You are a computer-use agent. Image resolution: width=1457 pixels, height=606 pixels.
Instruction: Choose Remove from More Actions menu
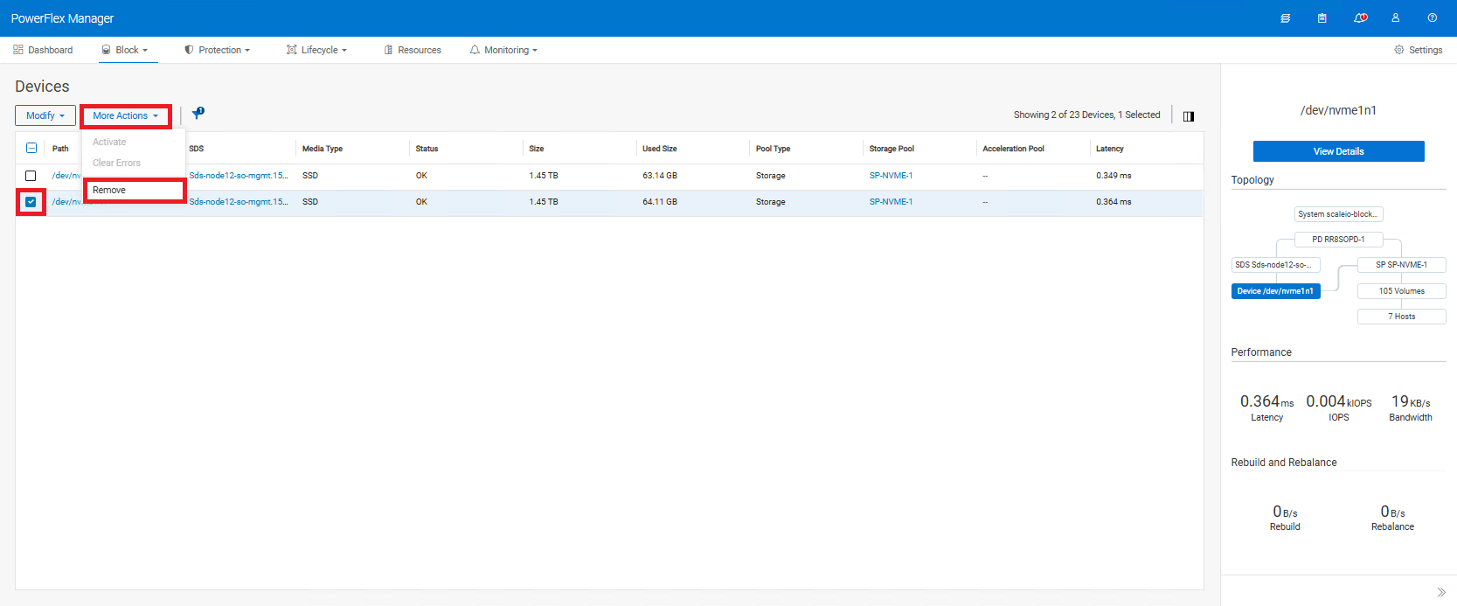point(110,190)
